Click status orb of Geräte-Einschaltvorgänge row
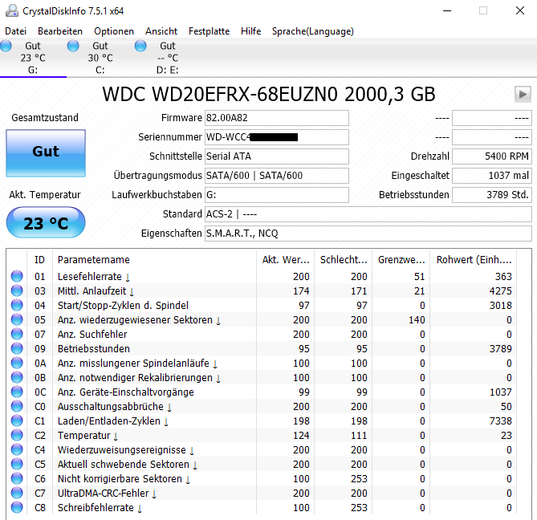The height and width of the screenshot is (520, 537). [17, 392]
